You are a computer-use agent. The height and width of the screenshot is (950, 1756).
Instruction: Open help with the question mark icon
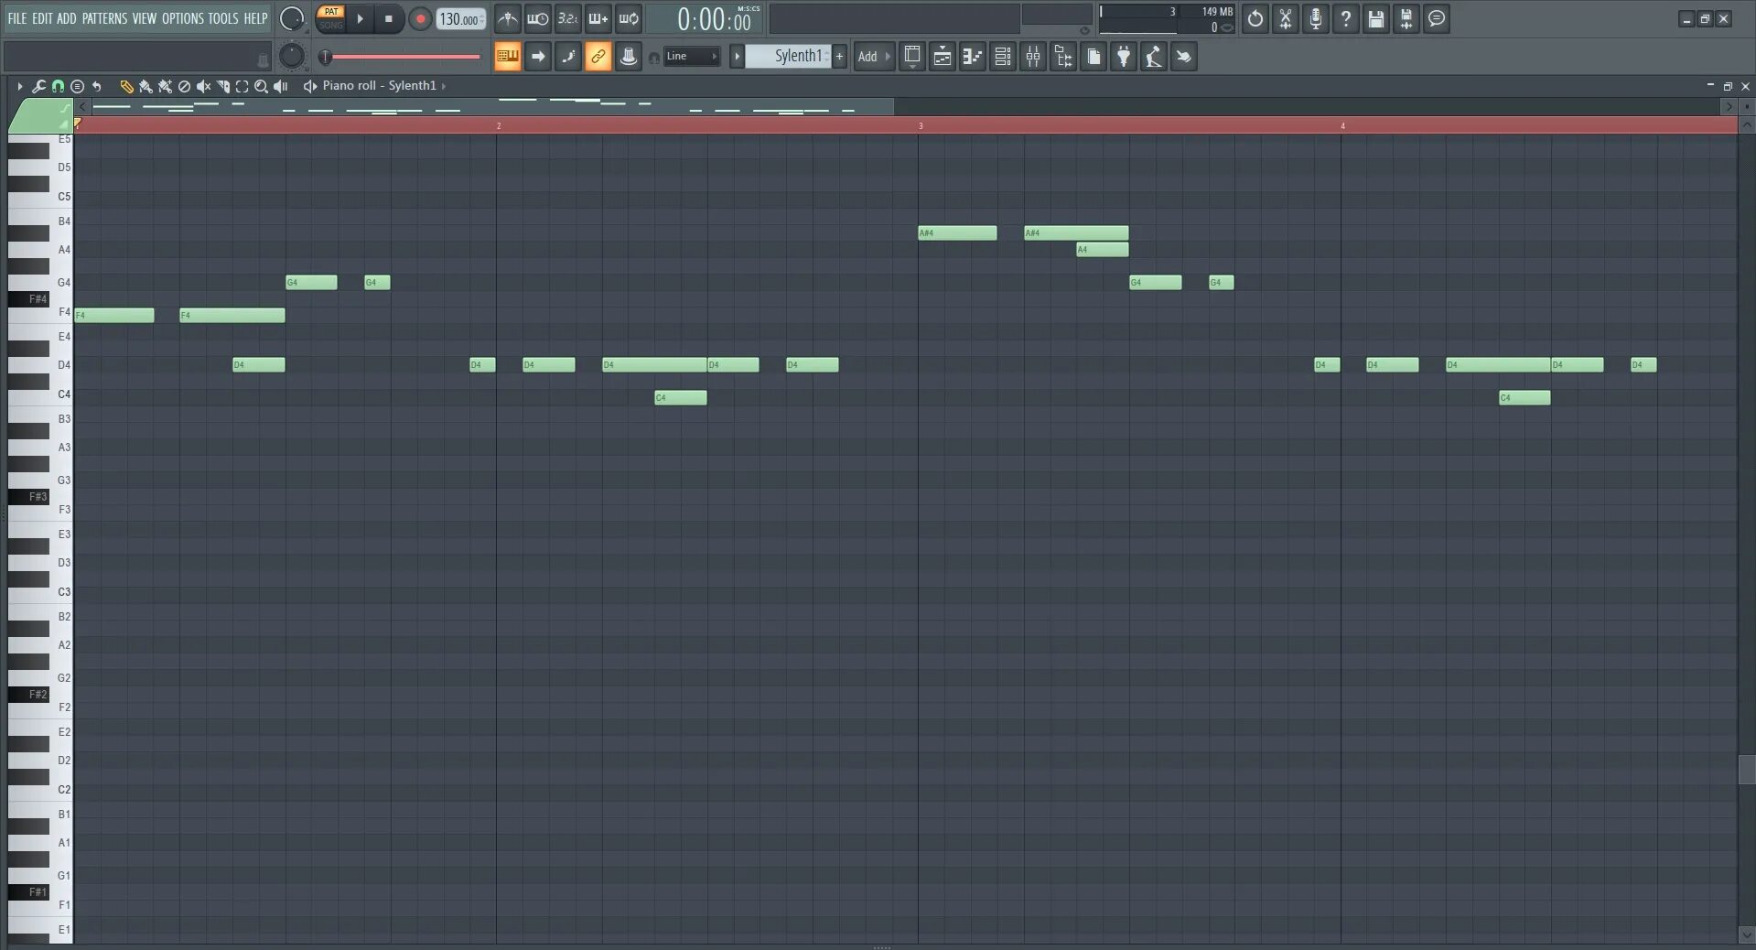point(1346,18)
